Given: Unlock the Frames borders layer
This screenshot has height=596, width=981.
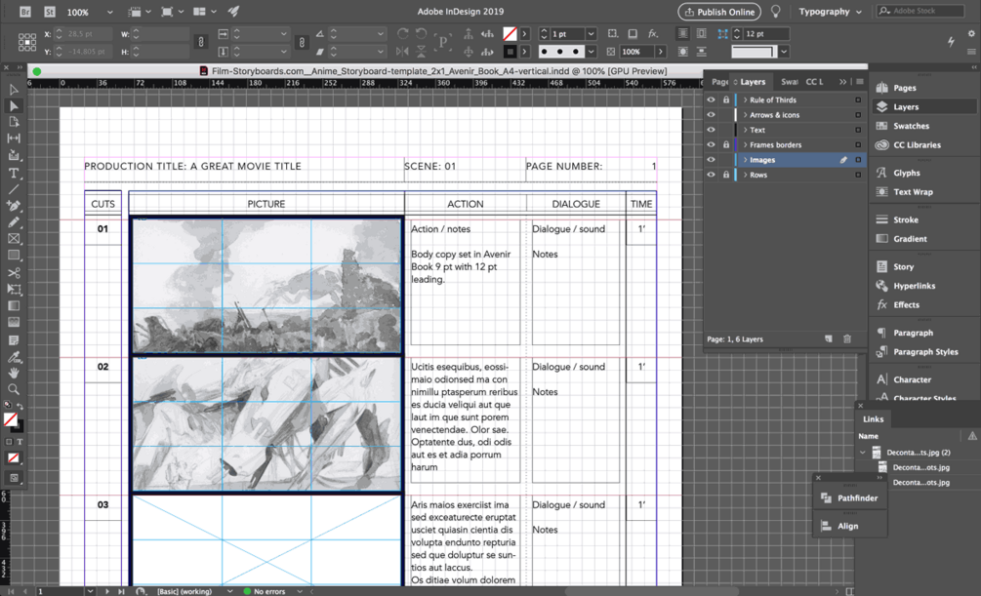Looking at the screenshot, I should point(725,145).
